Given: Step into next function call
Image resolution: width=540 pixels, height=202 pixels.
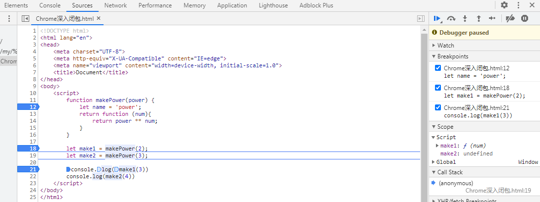Looking at the screenshot, I should coord(465,19).
